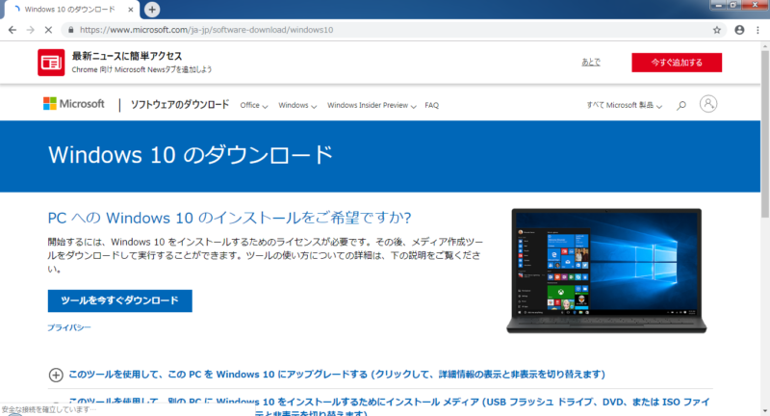Expand the upgrade this PC plus icon

point(56,376)
